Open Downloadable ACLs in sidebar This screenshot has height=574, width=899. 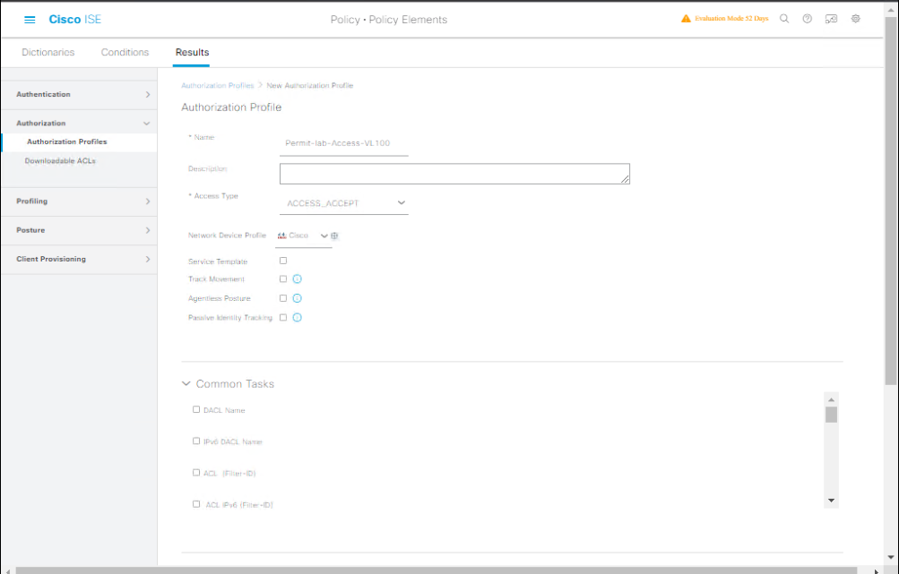60,161
